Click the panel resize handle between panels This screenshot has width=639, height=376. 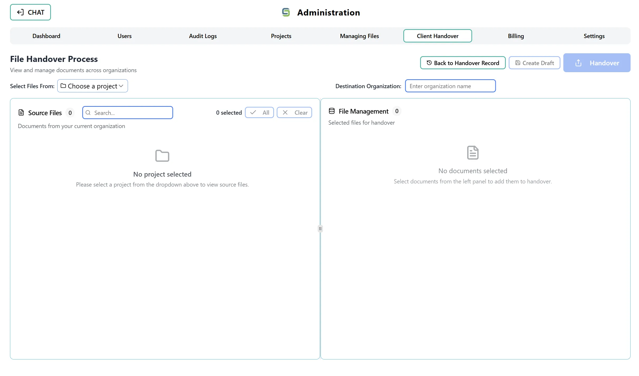[x=320, y=229]
